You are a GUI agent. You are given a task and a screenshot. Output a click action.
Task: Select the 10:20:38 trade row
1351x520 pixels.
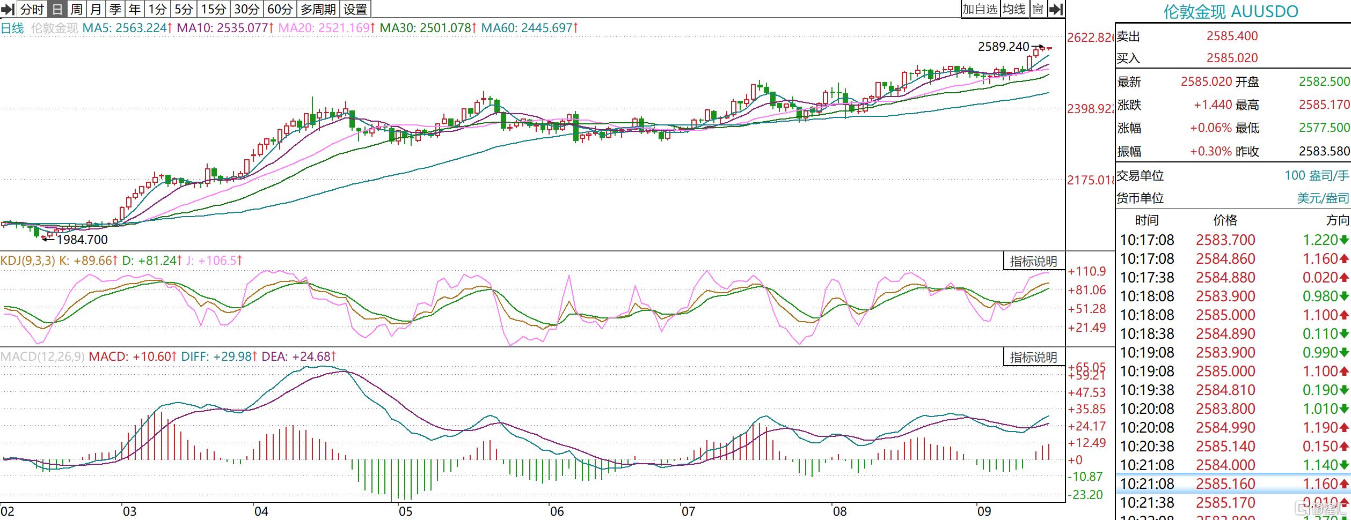click(x=1233, y=447)
